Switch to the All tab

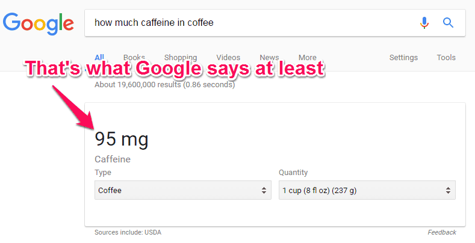[x=99, y=58]
